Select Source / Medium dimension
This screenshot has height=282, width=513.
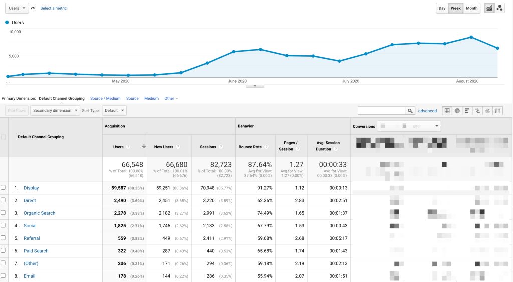pyautogui.click(x=105, y=98)
